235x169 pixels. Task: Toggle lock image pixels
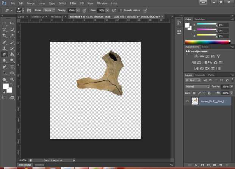pyautogui.click(x=199, y=93)
